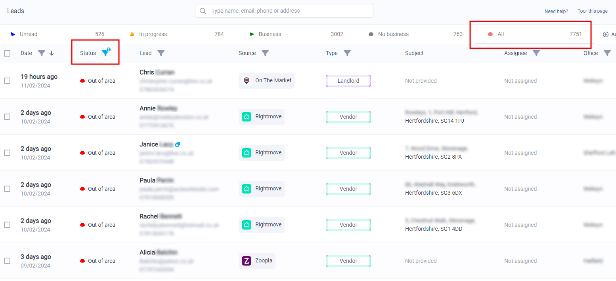Check the box beside Alicia's lead

point(7,261)
